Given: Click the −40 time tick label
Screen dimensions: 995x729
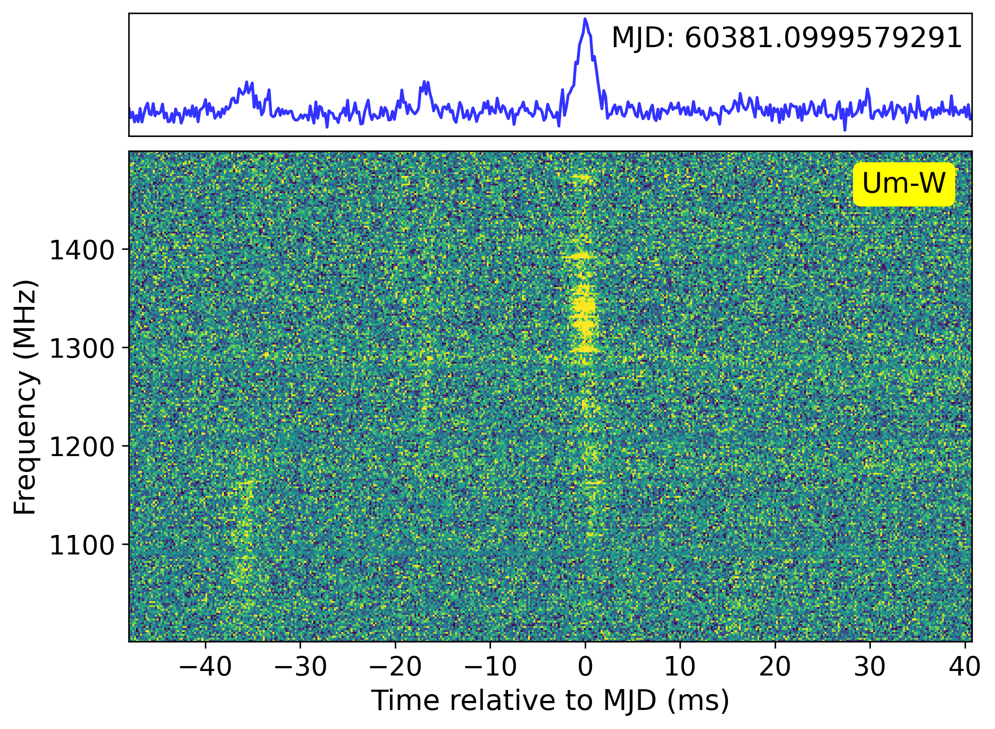Looking at the screenshot, I should (x=205, y=666).
